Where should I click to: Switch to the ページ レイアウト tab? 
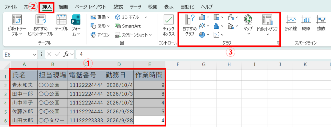pos(91,7)
